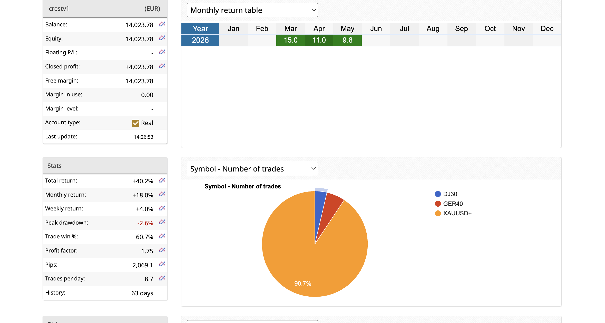Click the Margin in use value 0.00

[147, 95]
